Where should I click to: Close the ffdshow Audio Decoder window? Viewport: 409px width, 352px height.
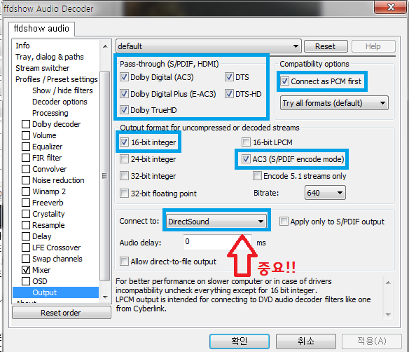pos(391,7)
